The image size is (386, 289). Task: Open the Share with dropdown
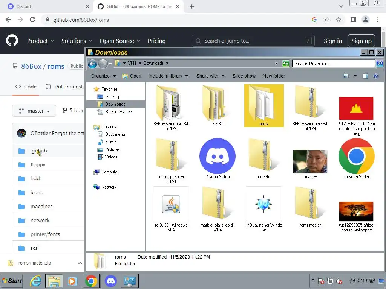[210, 76]
